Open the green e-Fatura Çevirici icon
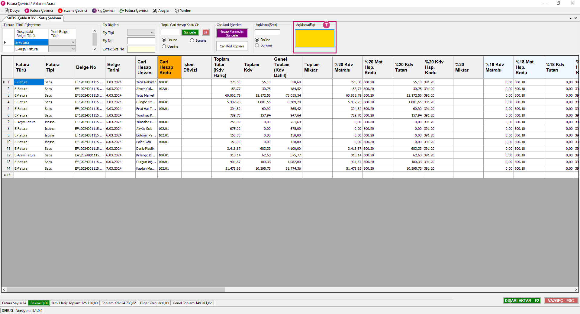Viewport: 580px width, 314px height. point(122,11)
